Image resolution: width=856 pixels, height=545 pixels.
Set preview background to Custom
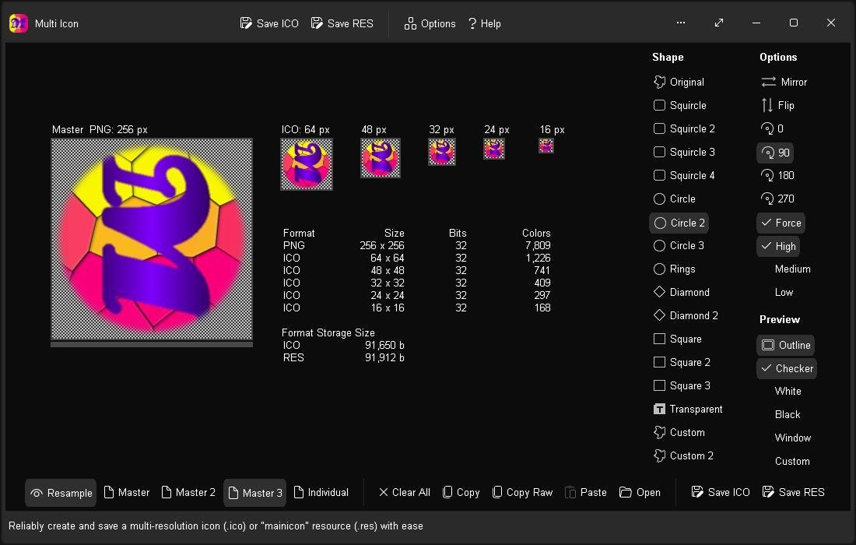click(792, 462)
